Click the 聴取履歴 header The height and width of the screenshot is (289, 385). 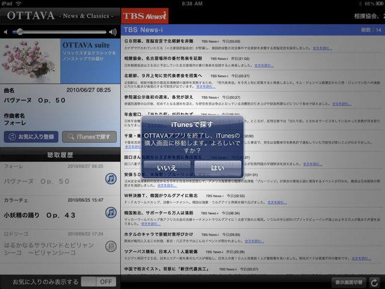click(60, 155)
